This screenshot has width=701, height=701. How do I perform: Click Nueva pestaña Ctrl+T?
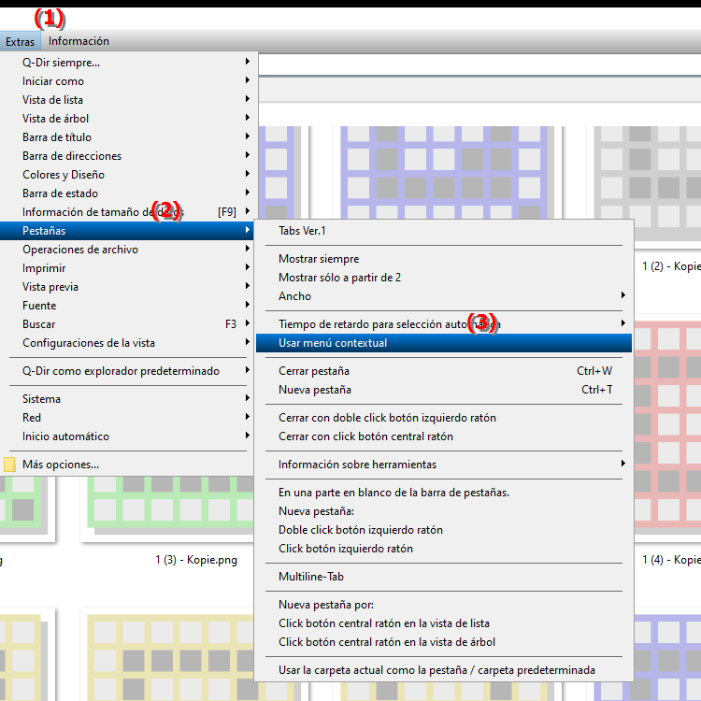[443, 390]
